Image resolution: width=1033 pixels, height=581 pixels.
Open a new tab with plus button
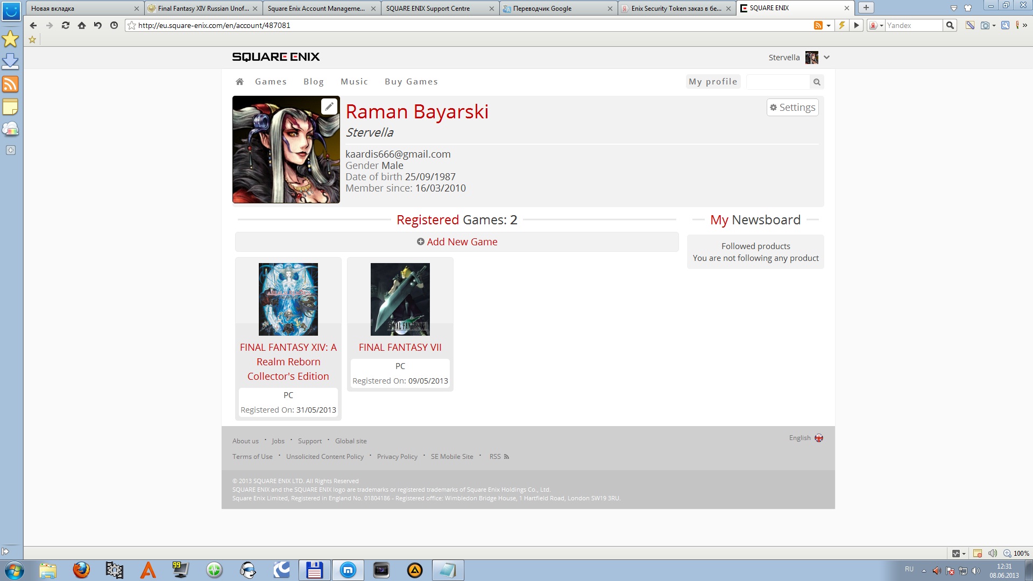(x=866, y=8)
